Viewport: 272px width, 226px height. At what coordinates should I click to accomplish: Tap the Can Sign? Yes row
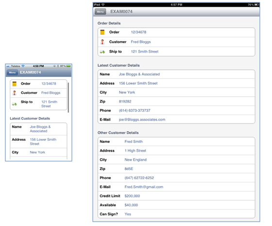[176, 214]
